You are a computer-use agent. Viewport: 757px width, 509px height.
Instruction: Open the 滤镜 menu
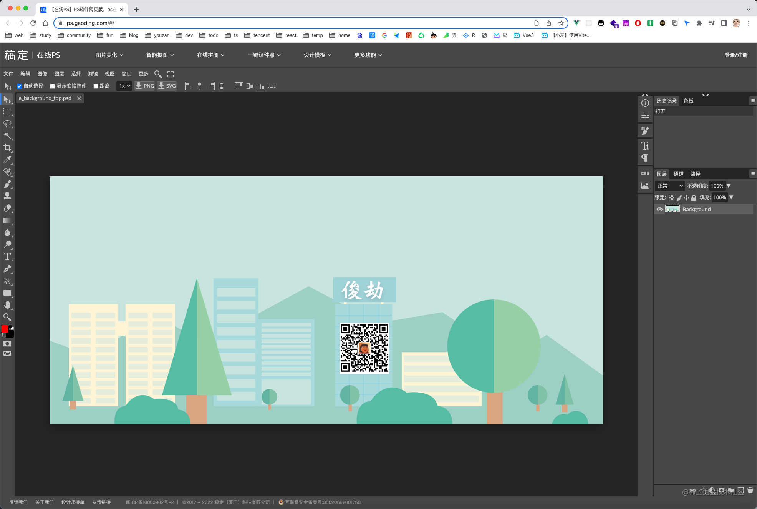click(x=93, y=74)
